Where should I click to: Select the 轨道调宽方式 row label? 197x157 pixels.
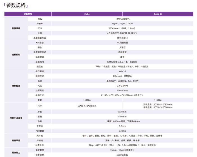(40, 52)
